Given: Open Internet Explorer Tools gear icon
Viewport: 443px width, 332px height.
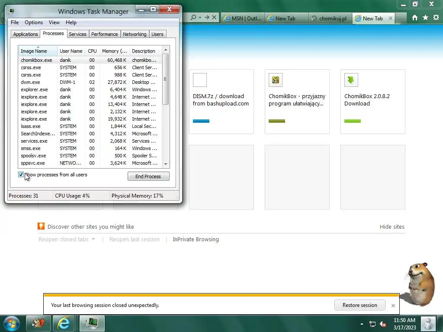Looking at the screenshot, I should [436, 18].
